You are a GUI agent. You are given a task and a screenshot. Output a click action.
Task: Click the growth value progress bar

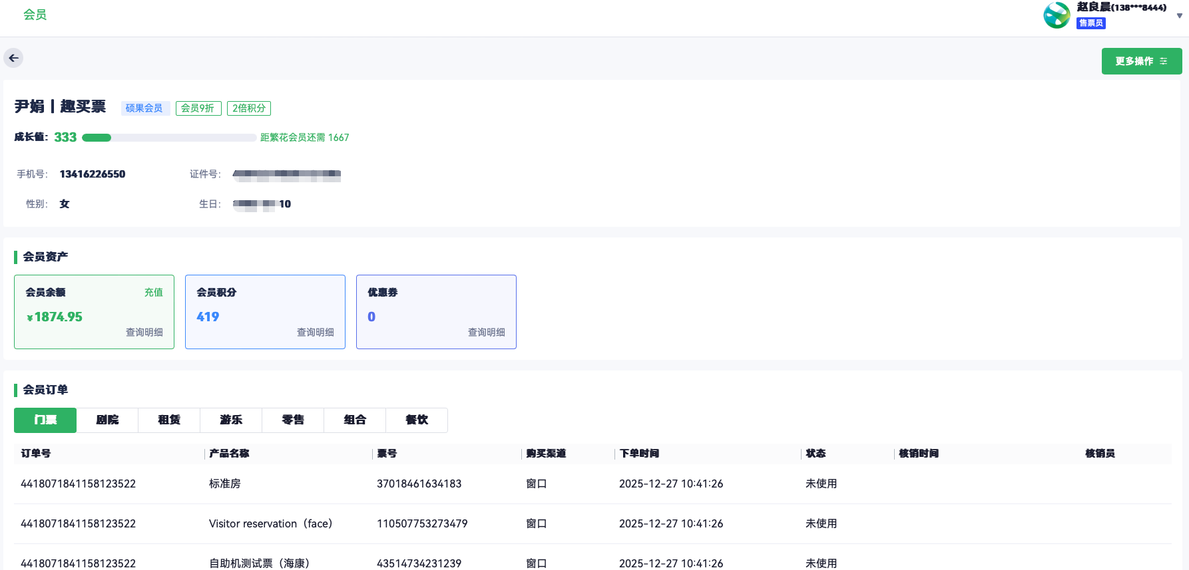[x=169, y=138]
